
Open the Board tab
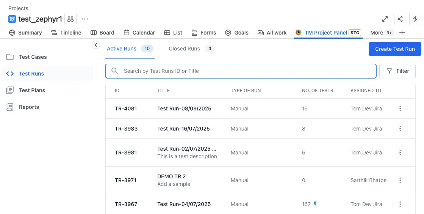pos(102,33)
